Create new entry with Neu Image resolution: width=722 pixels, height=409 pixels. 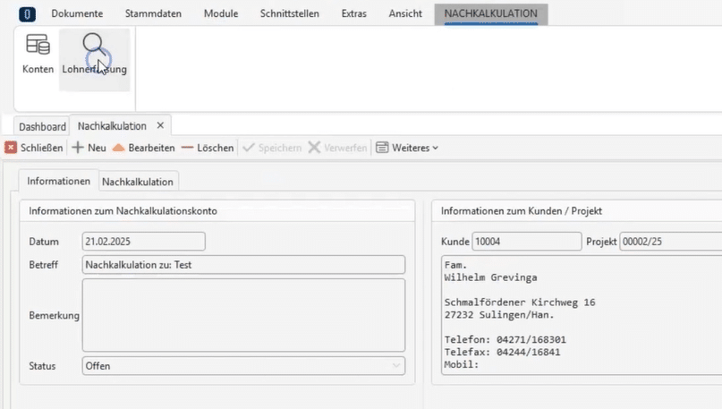[x=89, y=148]
